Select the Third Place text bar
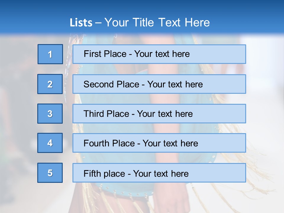Screen dimensions: 284x213 coord(159,114)
